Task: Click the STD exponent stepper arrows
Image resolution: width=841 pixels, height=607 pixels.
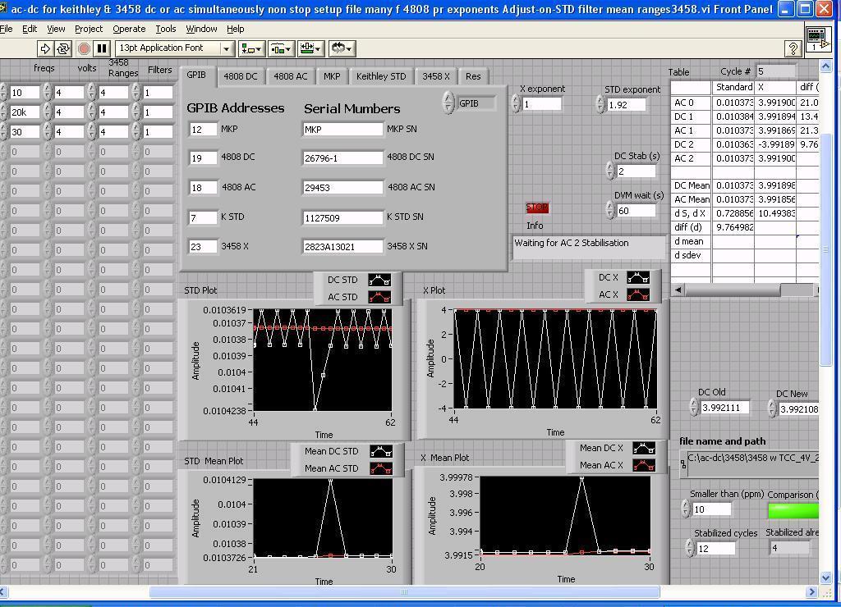Action: click(600, 104)
